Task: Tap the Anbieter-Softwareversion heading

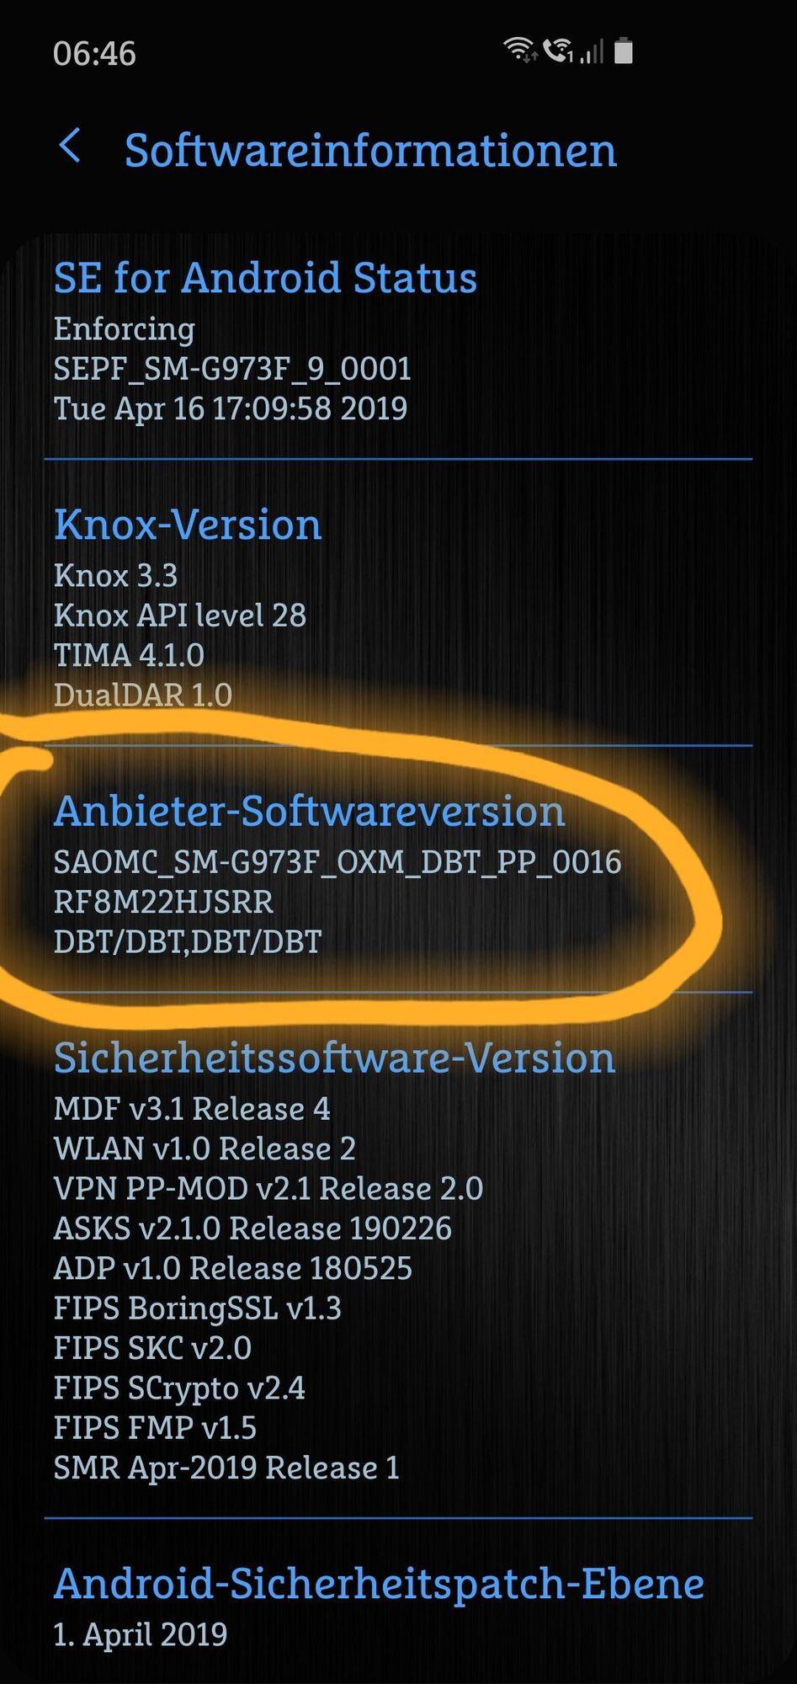Action: [x=309, y=812]
